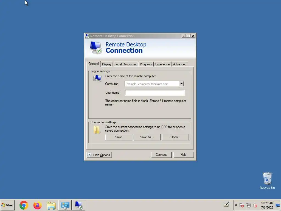
Task: Switch to the Experience tab
Action: (x=162, y=64)
